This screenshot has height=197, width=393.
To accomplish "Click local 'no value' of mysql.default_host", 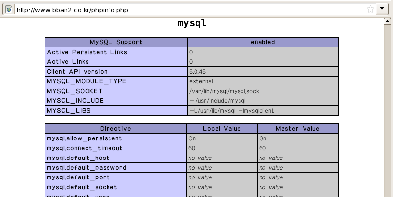I will (x=200, y=158).
